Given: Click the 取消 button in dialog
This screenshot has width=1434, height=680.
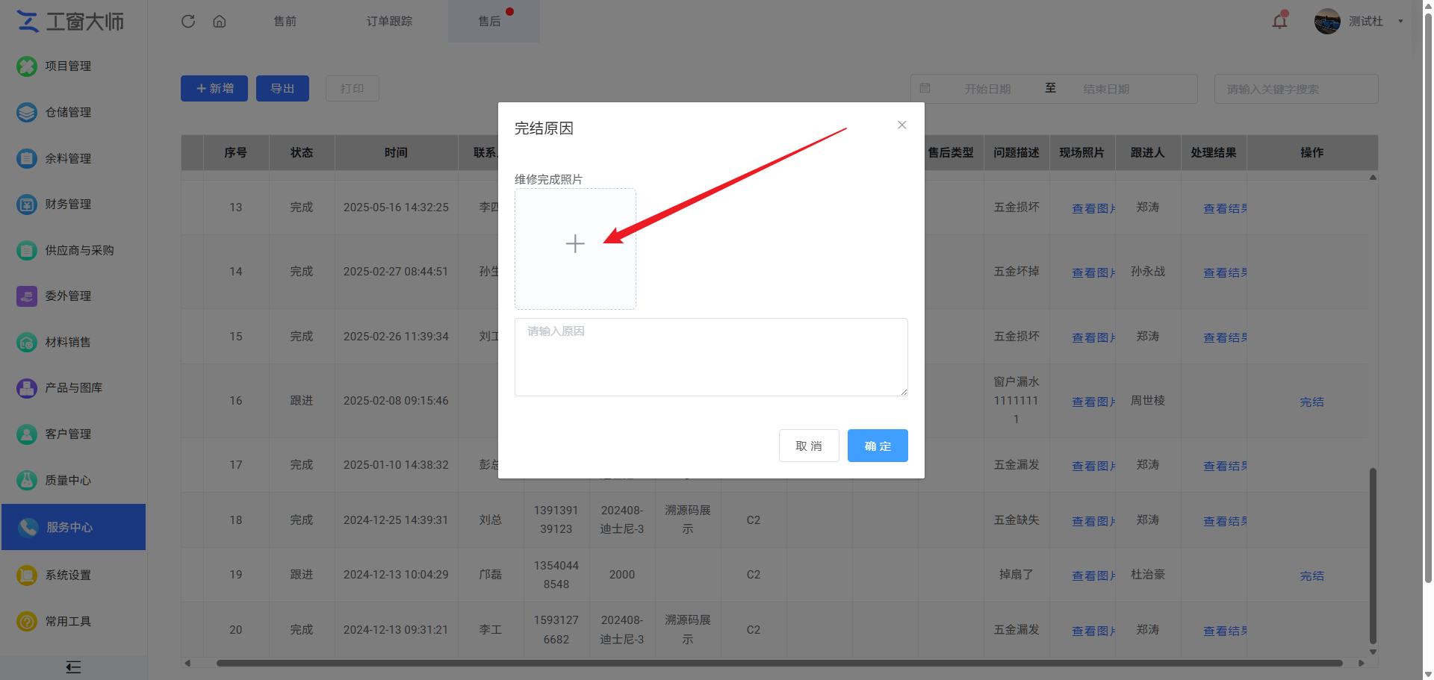Looking at the screenshot, I should point(809,446).
